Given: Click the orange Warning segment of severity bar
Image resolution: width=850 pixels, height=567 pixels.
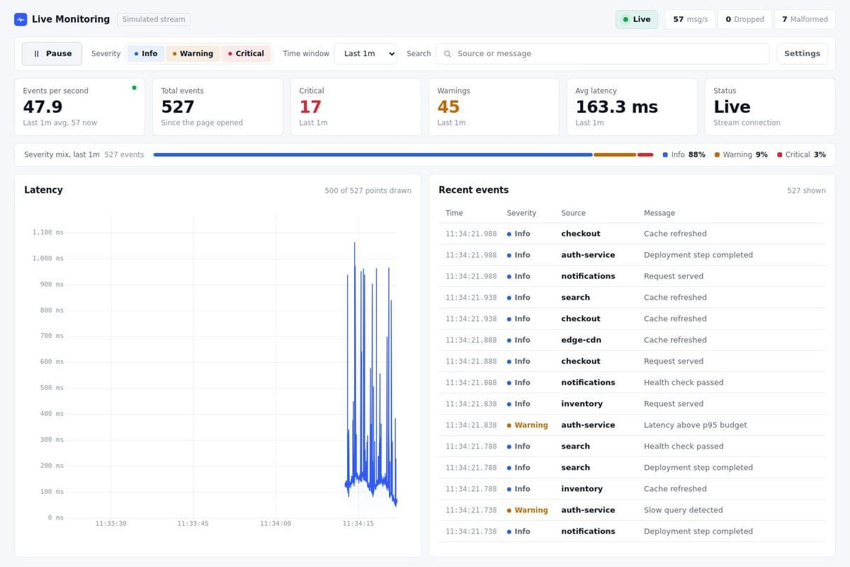Looking at the screenshot, I should point(615,155).
